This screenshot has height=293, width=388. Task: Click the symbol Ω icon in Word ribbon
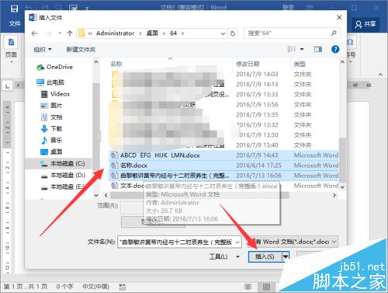(x=350, y=42)
